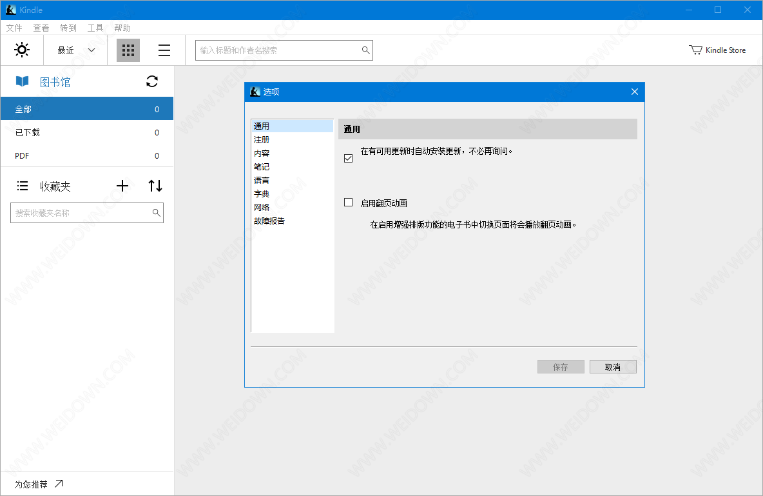Open the 文件 menu
This screenshot has width=763, height=496.
[14, 28]
